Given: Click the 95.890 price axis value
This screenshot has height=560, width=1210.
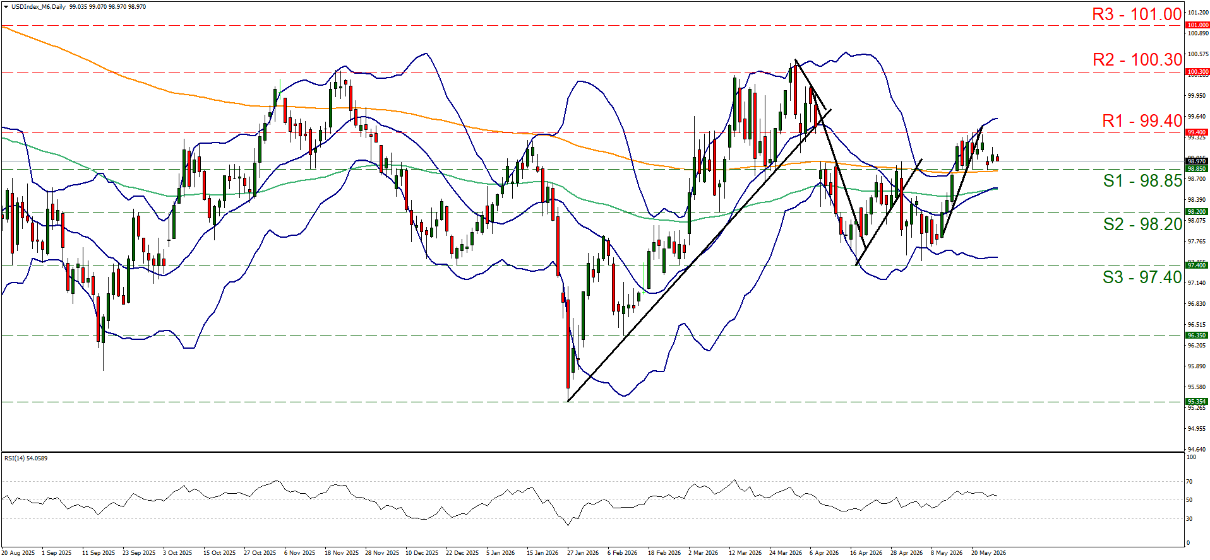Looking at the screenshot, I should (1197, 366).
